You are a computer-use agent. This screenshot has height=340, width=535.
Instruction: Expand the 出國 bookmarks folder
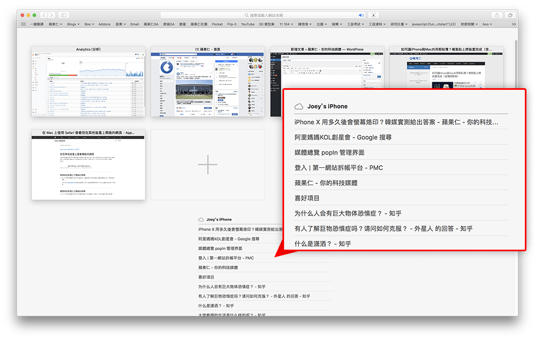coord(322,24)
